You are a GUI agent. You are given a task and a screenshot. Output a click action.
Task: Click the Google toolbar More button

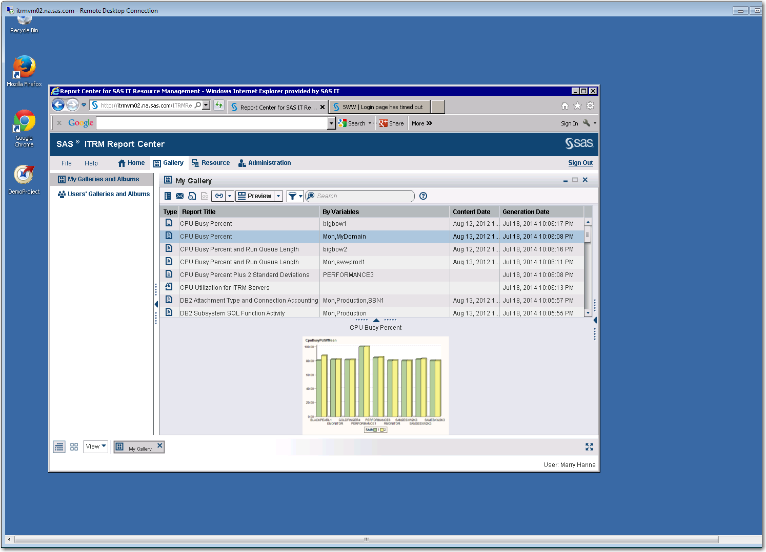click(422, 123)
